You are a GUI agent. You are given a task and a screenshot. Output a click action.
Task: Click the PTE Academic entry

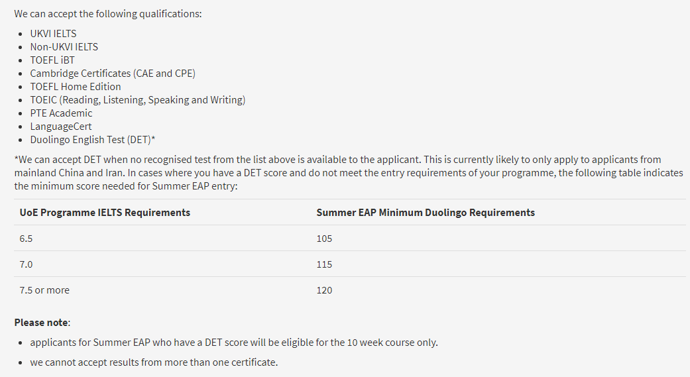coord(61,113)
